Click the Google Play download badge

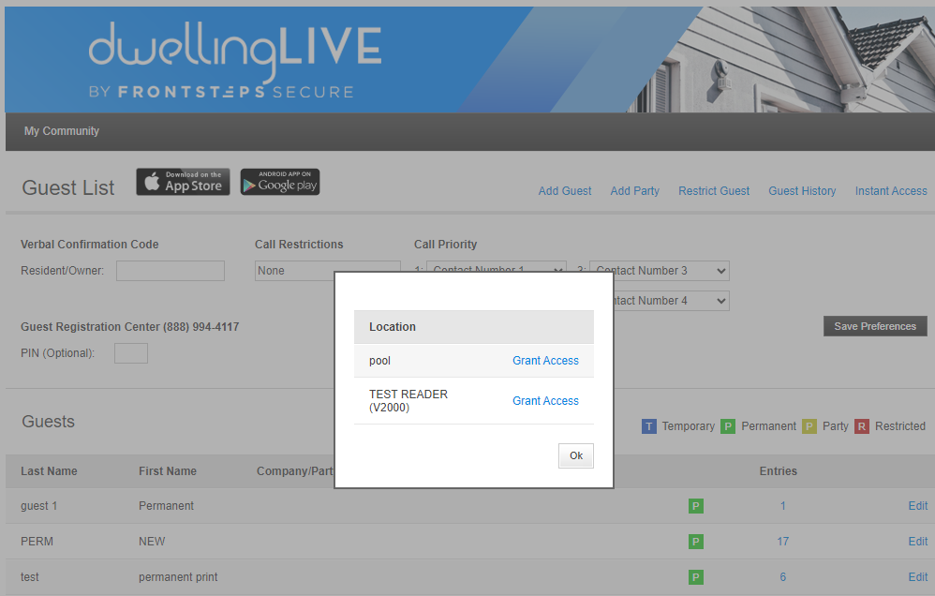coord(280,182)
